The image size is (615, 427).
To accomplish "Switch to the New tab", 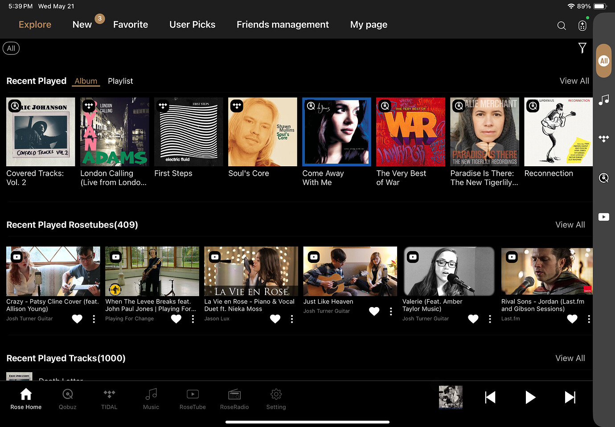I will coord(82,25).
